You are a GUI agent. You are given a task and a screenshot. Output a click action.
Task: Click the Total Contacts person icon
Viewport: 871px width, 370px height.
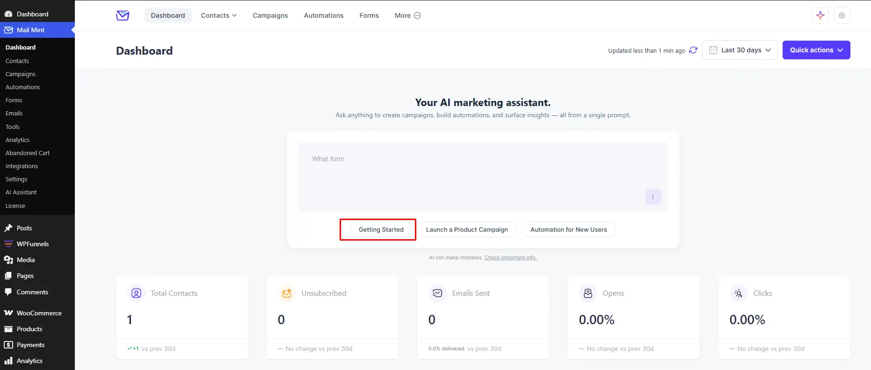[x=136, y=293]
